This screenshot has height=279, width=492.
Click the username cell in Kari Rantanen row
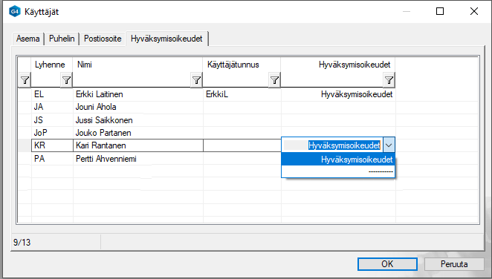click(x=242, y=145)
